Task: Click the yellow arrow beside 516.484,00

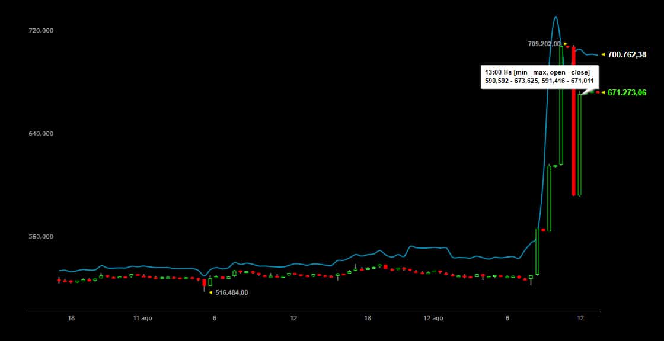Action: coord(210,292)
